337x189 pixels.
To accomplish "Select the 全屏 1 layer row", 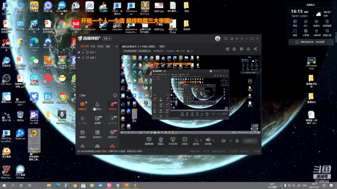I will click(x=98, y=58).
